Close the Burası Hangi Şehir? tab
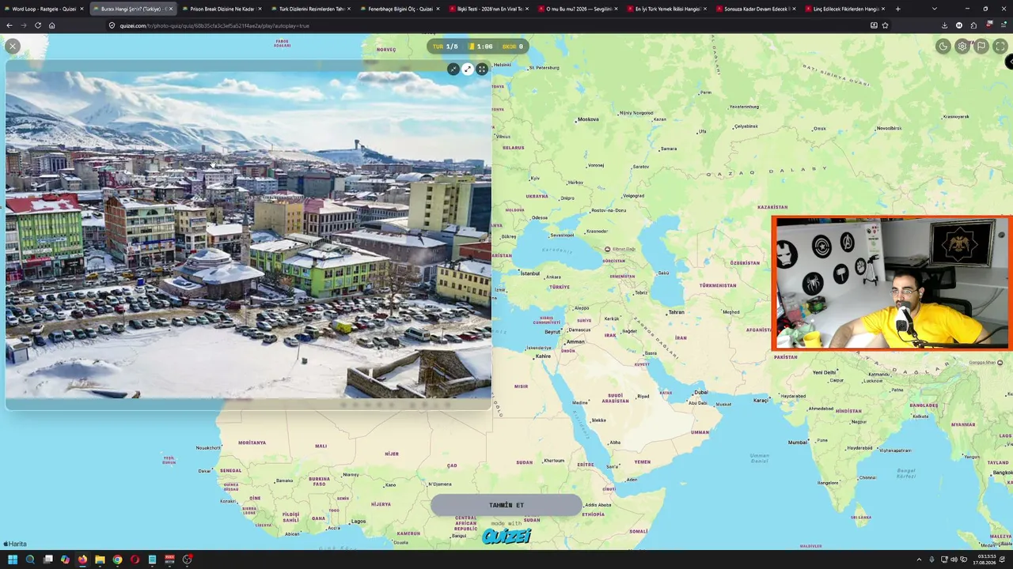 (170, 9)
